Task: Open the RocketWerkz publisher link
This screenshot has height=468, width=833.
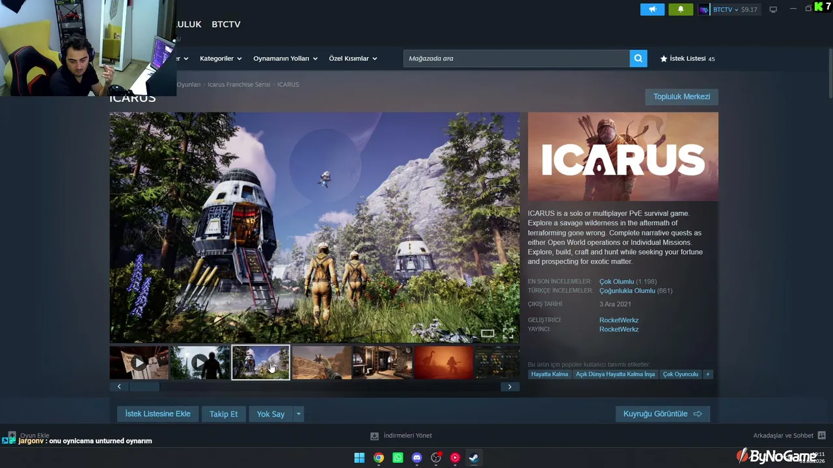Action: pyautogui.click(x=619, y=329)
